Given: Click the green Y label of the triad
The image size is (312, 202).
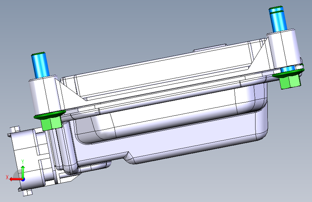Looking at the screenshot, I should coord(23,162).
